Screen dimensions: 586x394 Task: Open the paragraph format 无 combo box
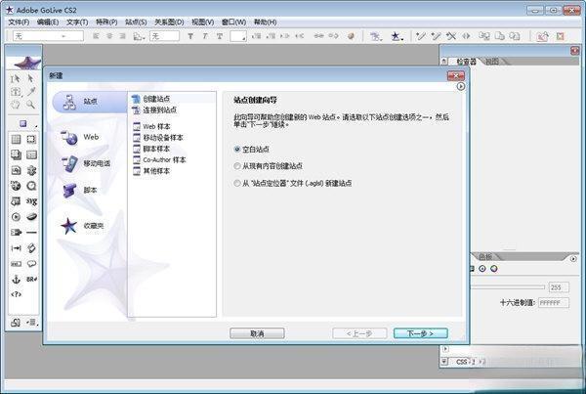click(48, 36)
